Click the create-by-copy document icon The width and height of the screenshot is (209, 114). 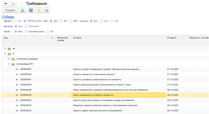click(23, 10)
